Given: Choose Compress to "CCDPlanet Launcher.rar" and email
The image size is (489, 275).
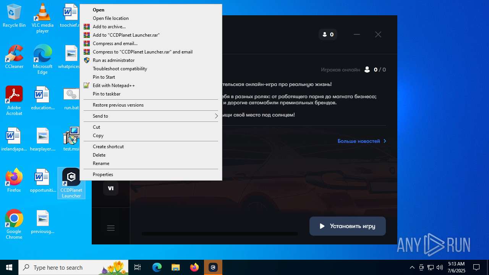Looking at the screenshot, I should click(151, 52).
